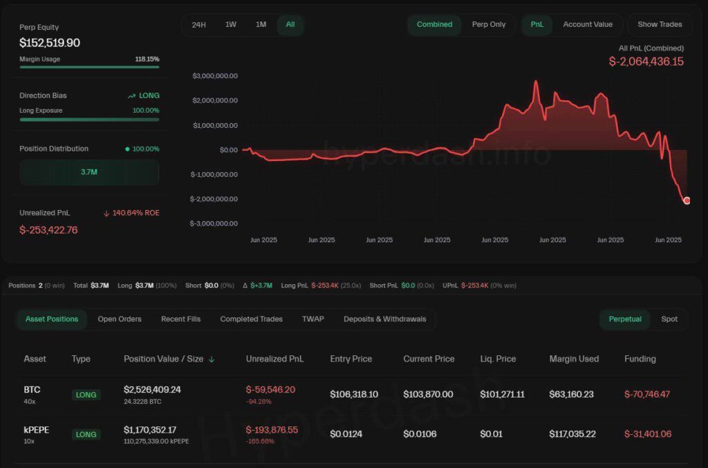
Task: Click the 3.7M position distribution bar
Action: [89, 172]
